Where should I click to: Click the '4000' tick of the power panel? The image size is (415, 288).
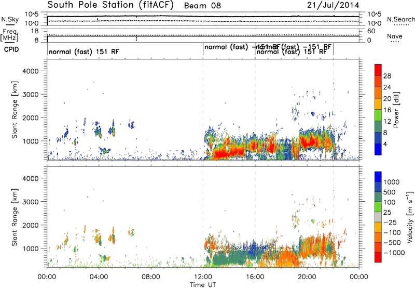30,71
